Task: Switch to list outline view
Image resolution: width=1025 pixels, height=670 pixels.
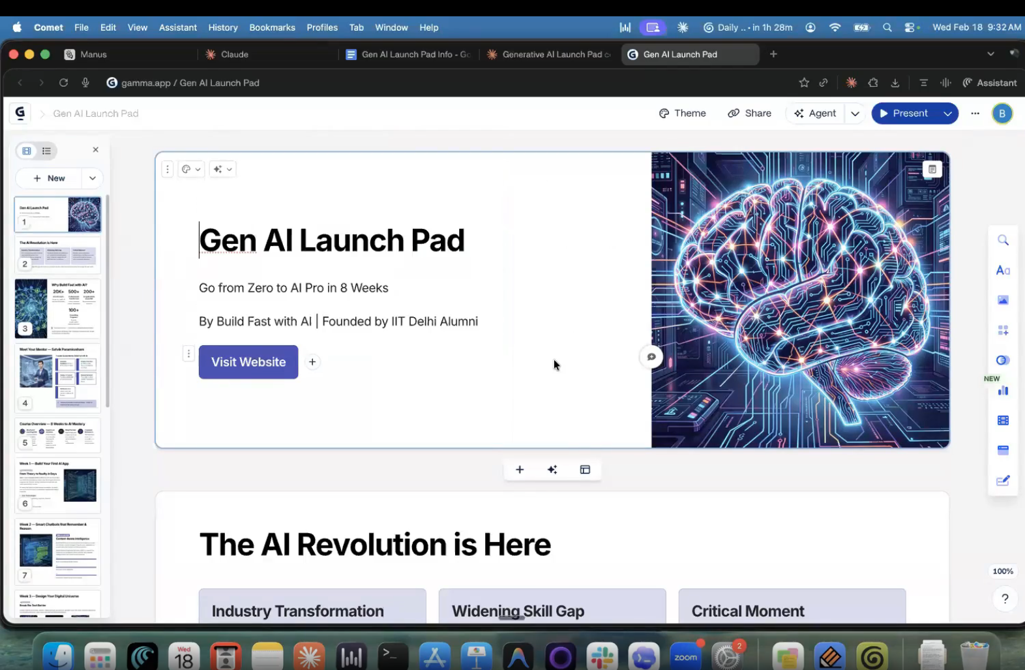Action: [x=46, y=151]
